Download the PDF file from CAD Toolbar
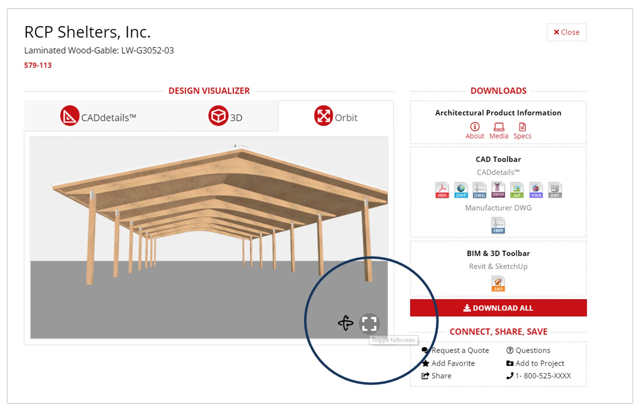 pos(442,190)
